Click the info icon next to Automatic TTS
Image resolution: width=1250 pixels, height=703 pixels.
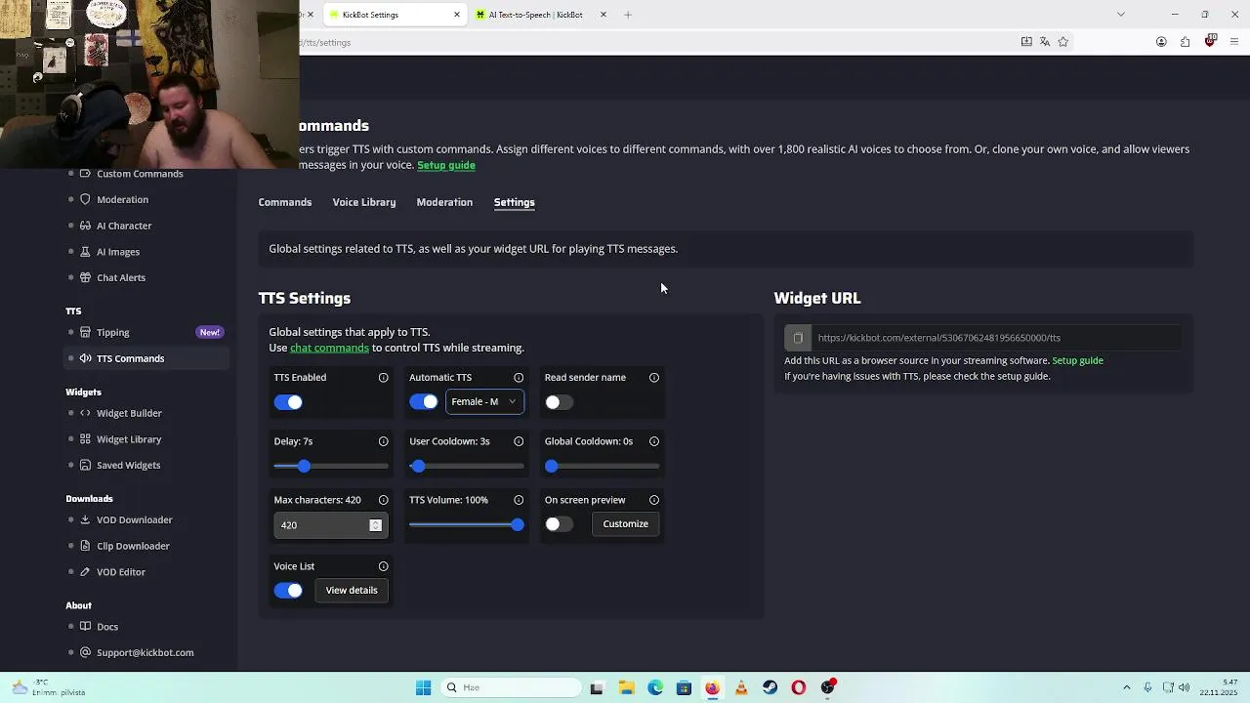(519, 378)
